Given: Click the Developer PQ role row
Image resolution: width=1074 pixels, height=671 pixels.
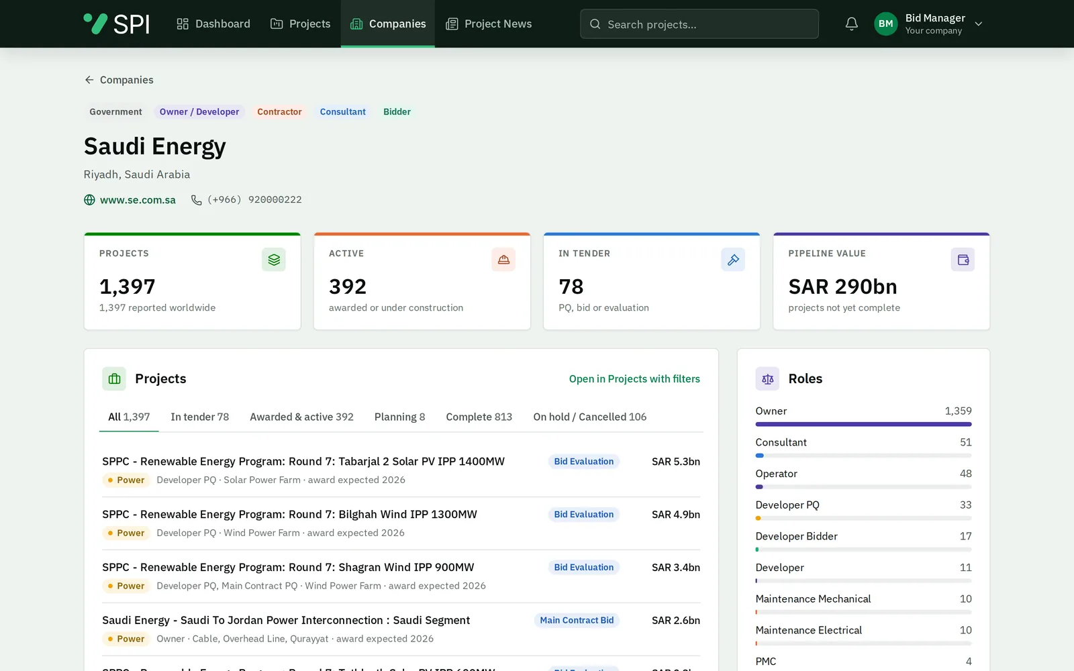Looking at the screenshot, I should click(x=863, y=510).
